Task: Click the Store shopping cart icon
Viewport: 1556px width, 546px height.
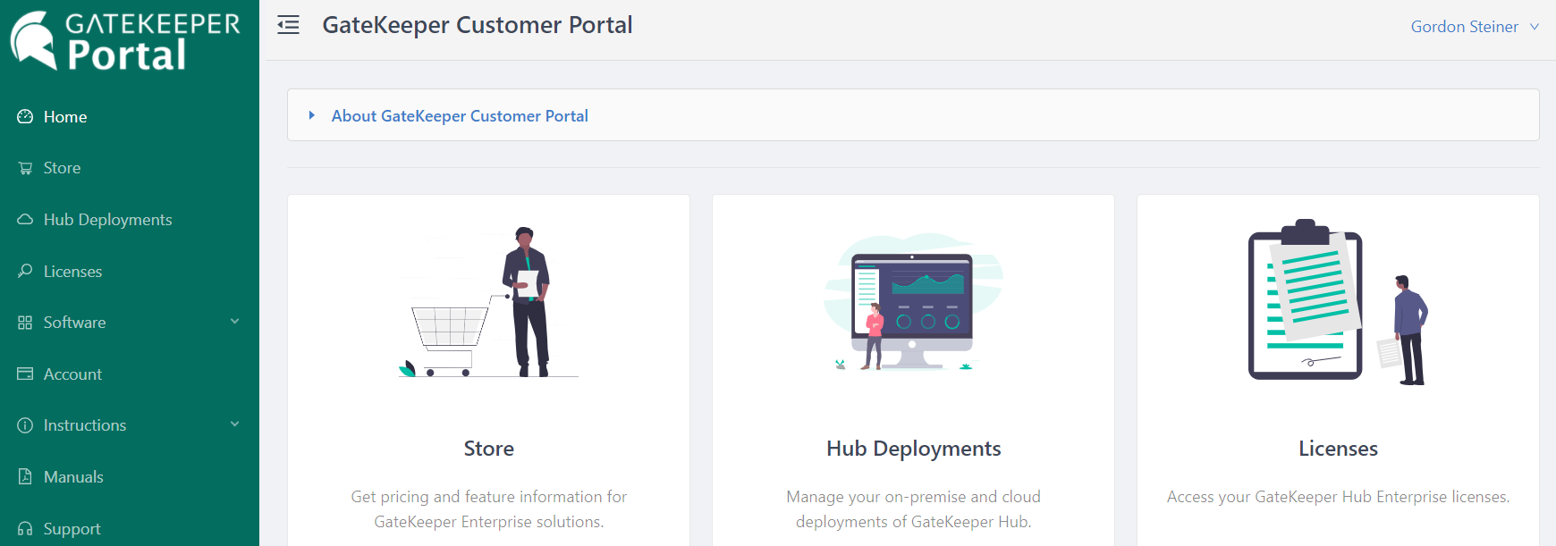Action: [x=25, y=168]
